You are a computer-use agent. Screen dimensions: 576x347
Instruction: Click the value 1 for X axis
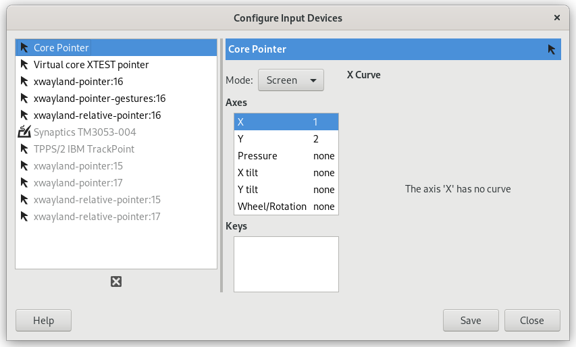tap(315, 122)
